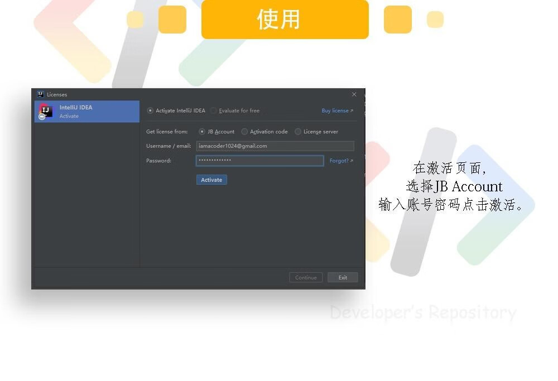Choose the Evaluate for free radio option
The image size is (558, 381).
tap(214, 110)
